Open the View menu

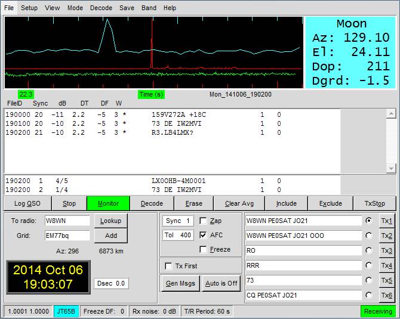click(53, 8)
